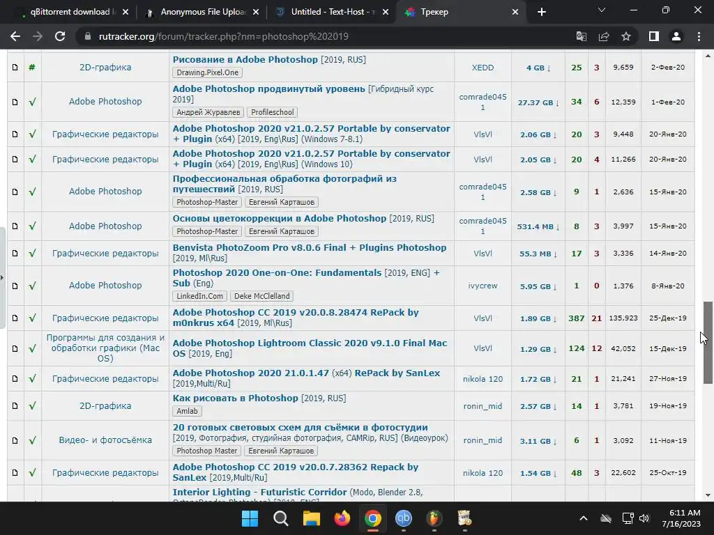Close the Anonymous File Upload tab
Viewport: 714px width, 535px height.
click(x=256, y=13)
